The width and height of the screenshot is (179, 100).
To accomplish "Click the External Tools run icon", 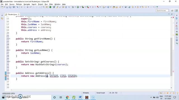I will pyautogui.click(x=88, y=7).
